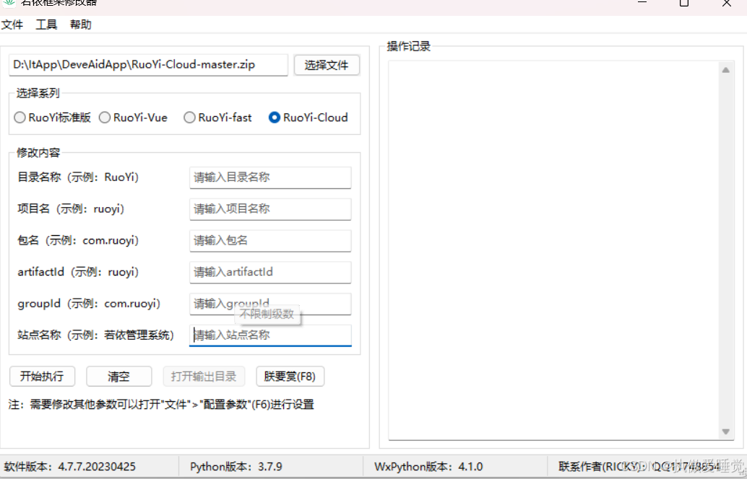Select the RuoYi-Vue radio option
The width and height of the screenshot is (747, 479).
(x=133, y=118)
